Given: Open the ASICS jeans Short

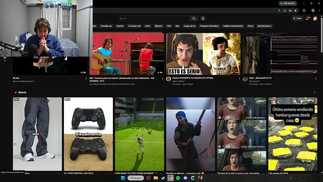Looking at the screenshot, I should 37,134.
